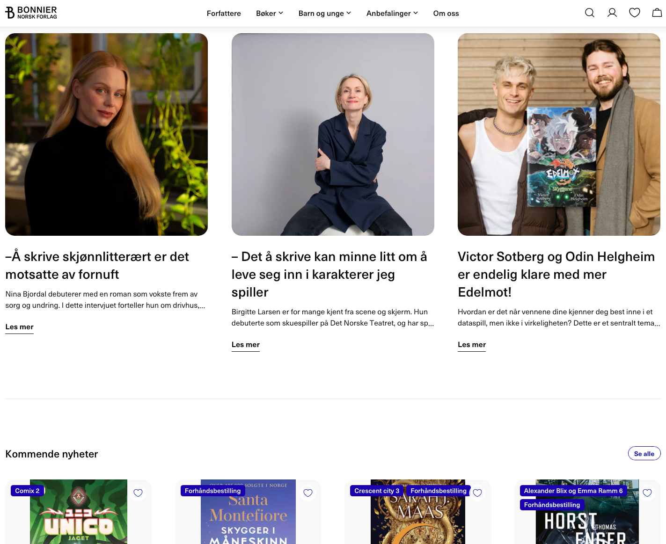
Task: Open the shopping bag icon
Action: point(657,13)
